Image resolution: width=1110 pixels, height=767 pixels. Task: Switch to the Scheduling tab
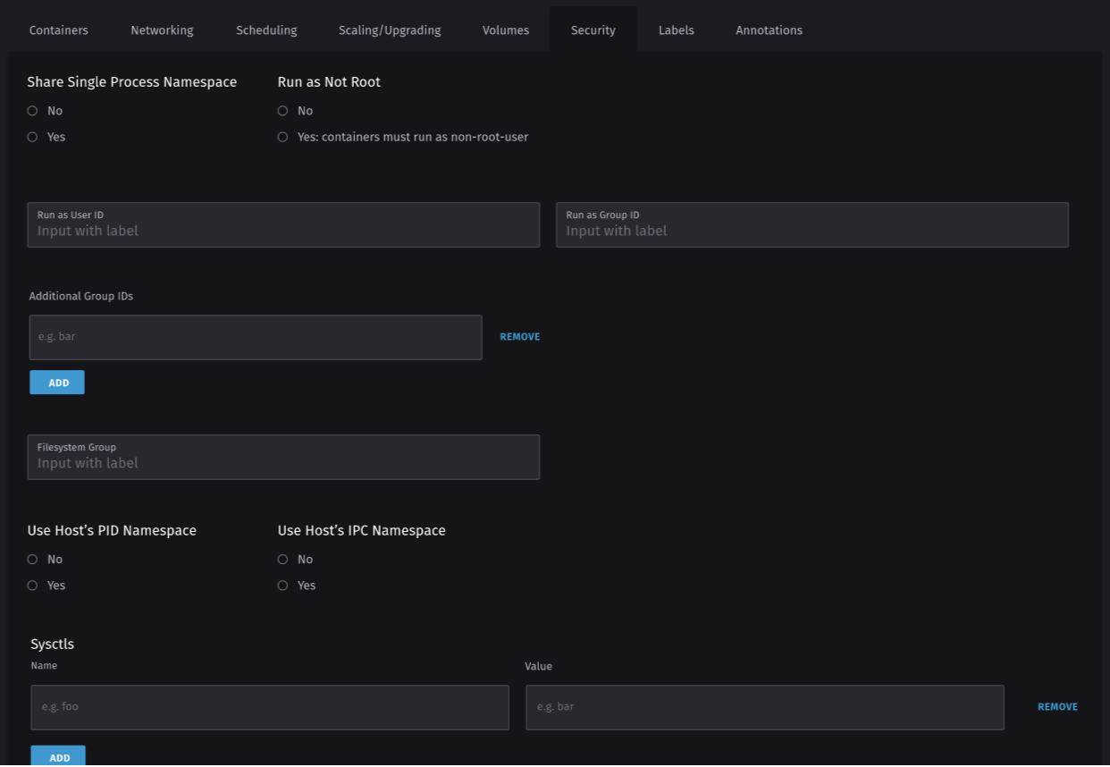click(x=265, y=29)
